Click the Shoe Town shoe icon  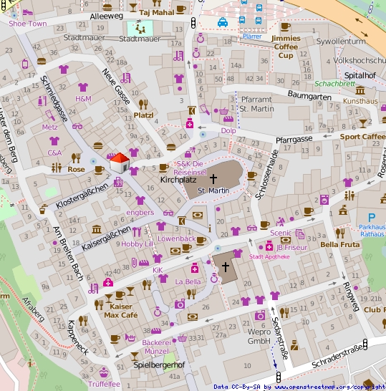point(27,12)
